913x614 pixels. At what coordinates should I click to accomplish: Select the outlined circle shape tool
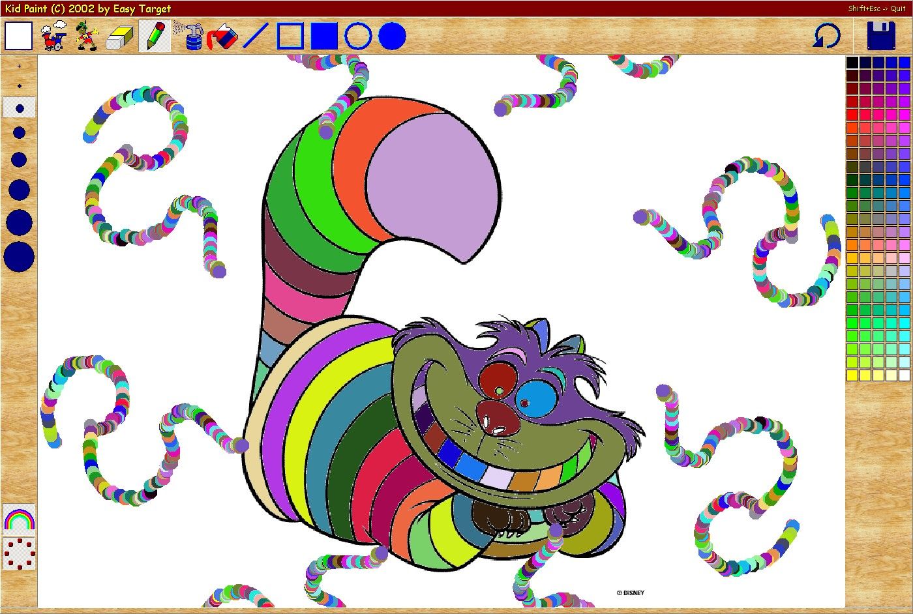pos(358,36)
